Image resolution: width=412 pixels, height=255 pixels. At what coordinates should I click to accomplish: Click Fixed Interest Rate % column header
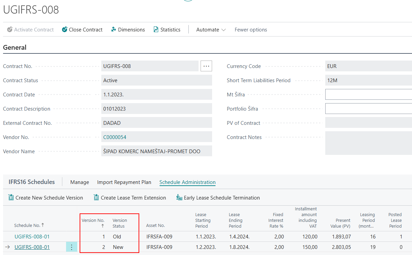[276, 220]
